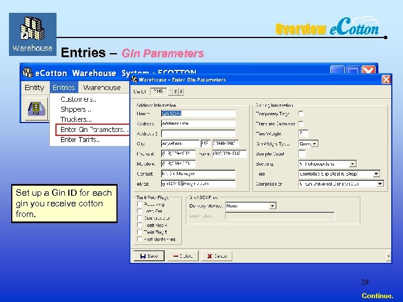Image resolution: width=403 pixels, height=302 pixels.
Task: Expand the Ties dropdown
Action: coord(376,174)
